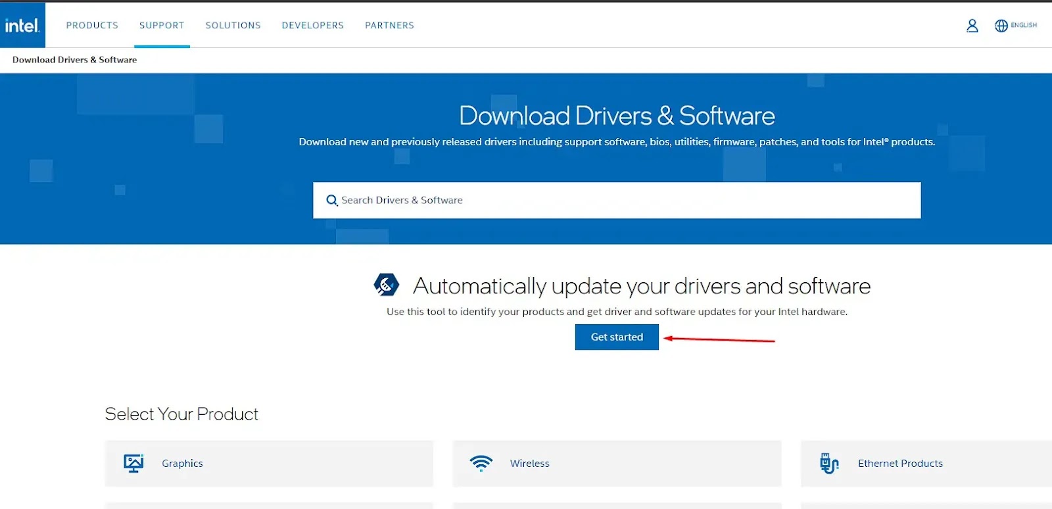Viewport: 1052px width, 509px height.
Task: Open the Partners menu
Action: click(x=389, y=26)
